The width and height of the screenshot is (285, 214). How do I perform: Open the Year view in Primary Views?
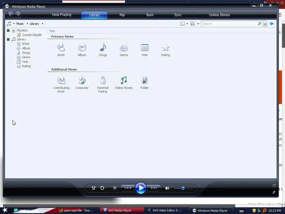[x=144, y=50]
